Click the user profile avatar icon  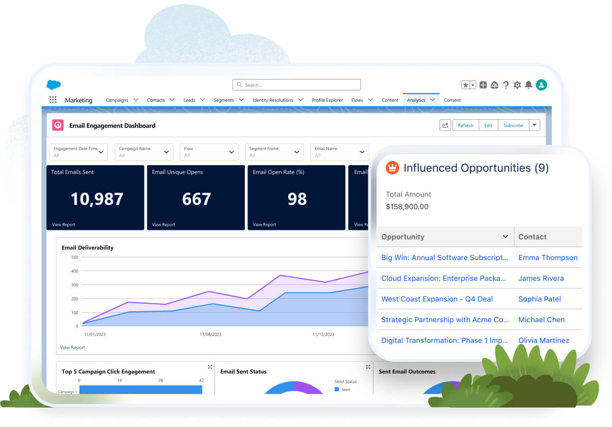tap(542, 85)
